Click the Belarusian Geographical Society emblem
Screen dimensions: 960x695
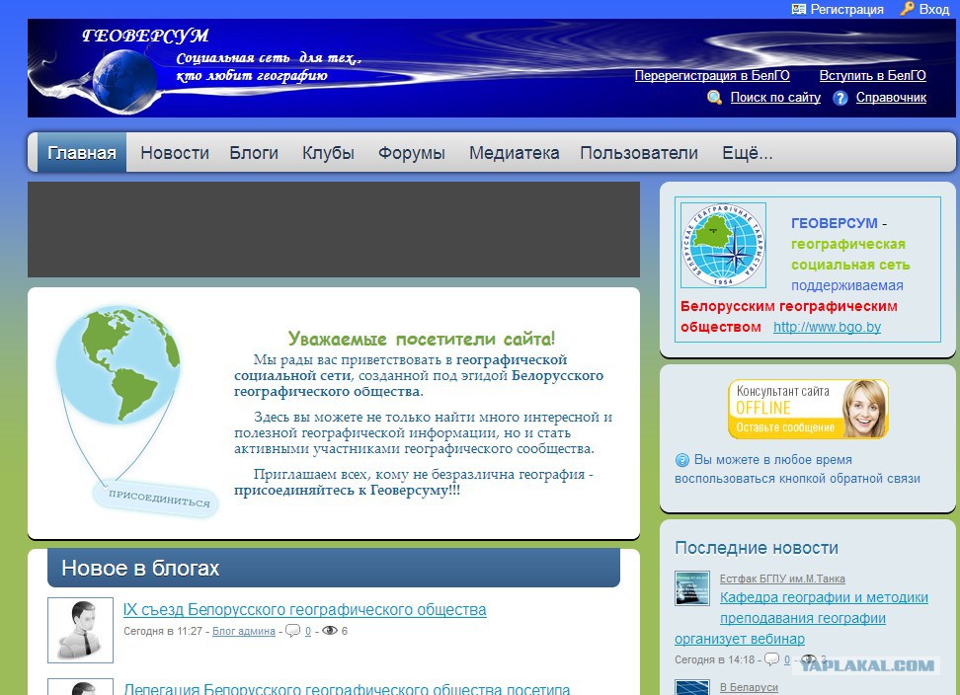click(x=723, y=245)
